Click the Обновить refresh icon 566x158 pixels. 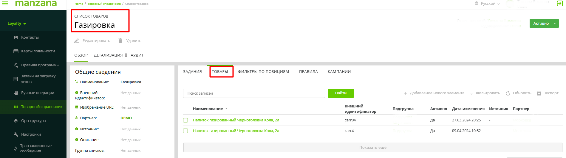(508, 93)
